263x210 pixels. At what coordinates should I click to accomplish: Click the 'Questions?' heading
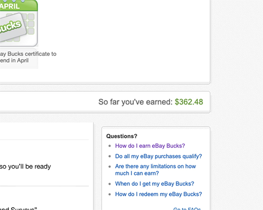point(122,136)
